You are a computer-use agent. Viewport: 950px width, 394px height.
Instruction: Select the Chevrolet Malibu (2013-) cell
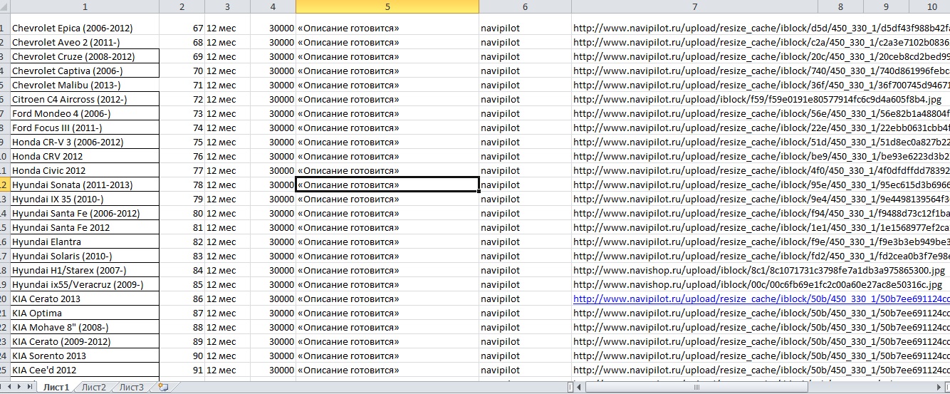click(85, 85)
